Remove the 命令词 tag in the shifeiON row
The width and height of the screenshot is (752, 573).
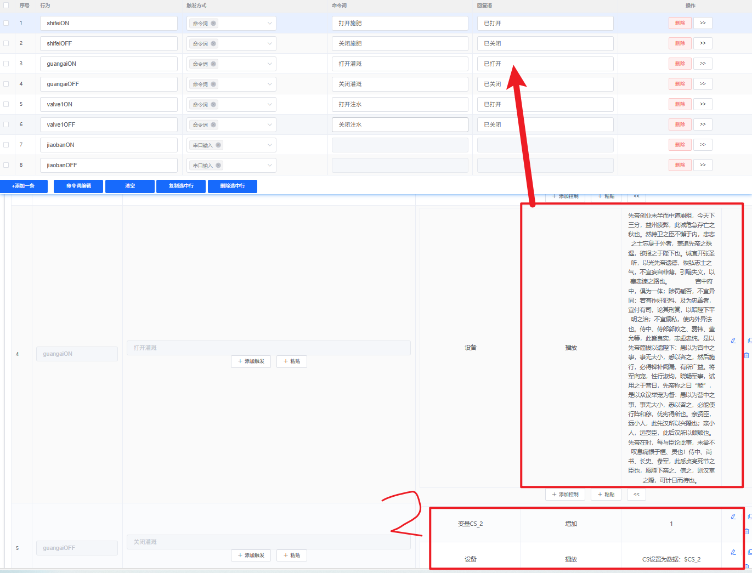[x=213, y=24]
